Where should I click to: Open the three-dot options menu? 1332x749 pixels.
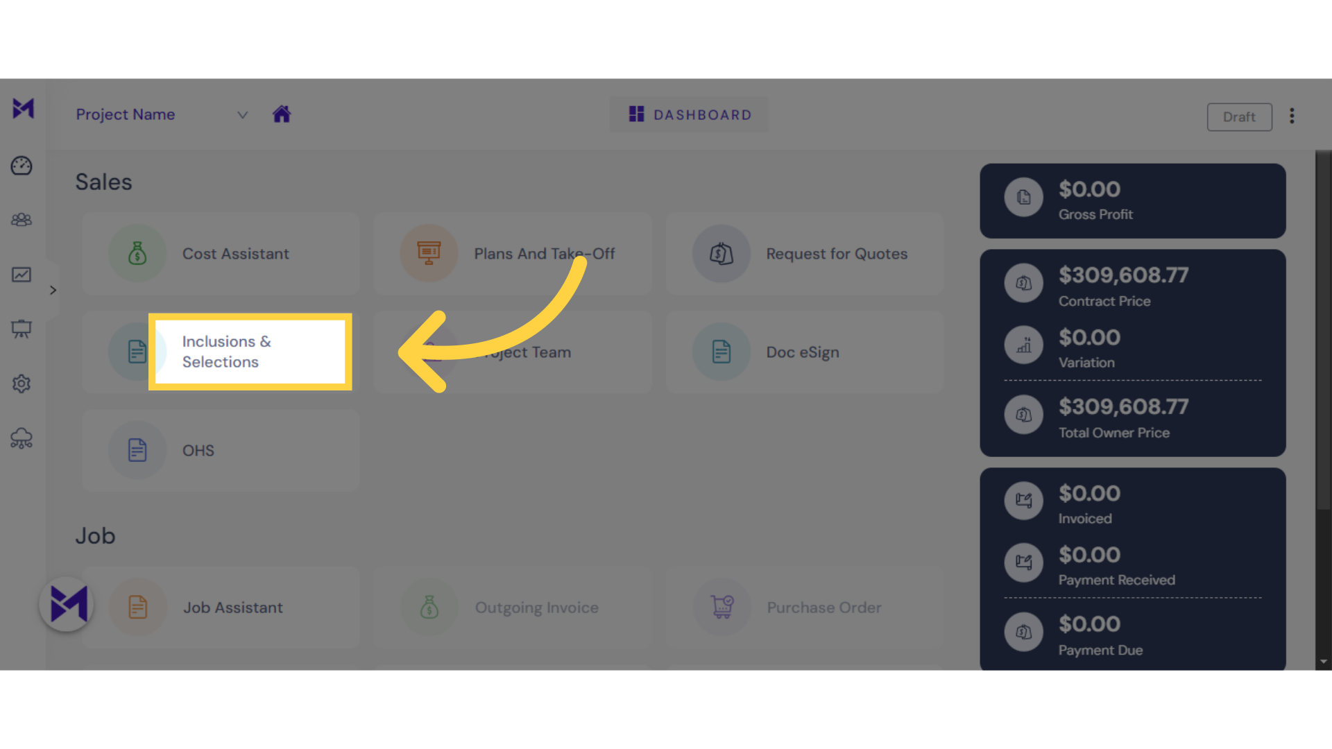click(1292, 116)
